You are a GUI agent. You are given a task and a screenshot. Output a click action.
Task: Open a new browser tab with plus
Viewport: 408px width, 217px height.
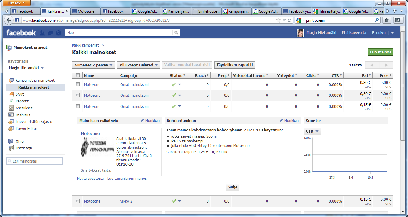395,11
